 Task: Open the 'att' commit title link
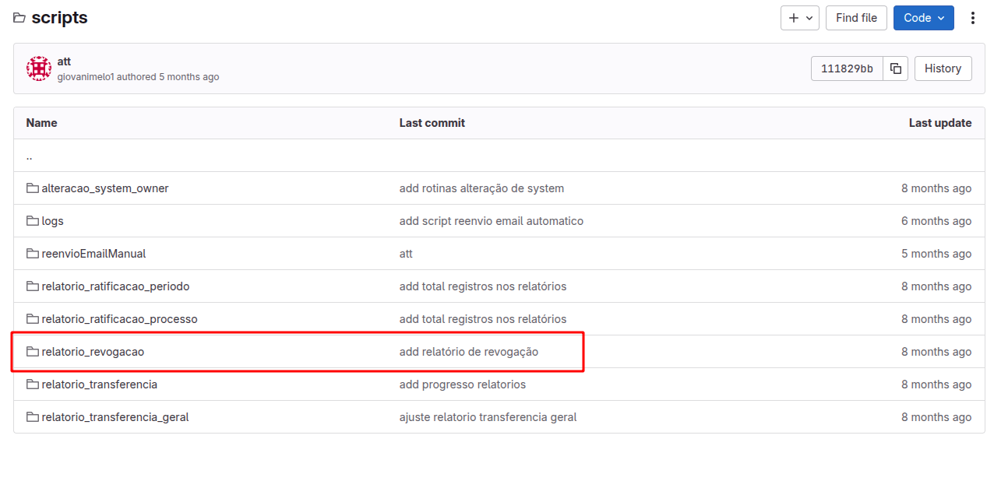[x=64, y=61]
